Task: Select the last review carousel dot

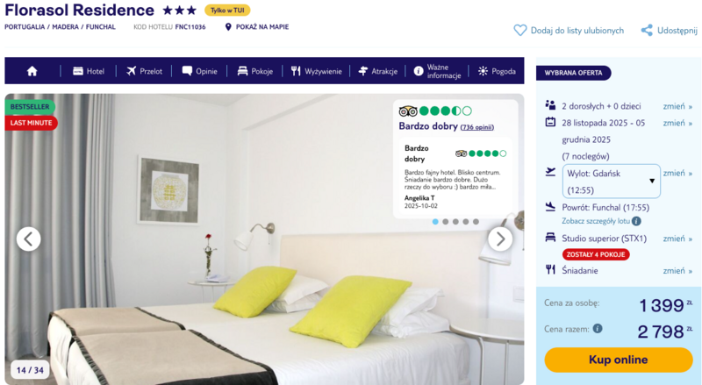Action: [476, 222]
